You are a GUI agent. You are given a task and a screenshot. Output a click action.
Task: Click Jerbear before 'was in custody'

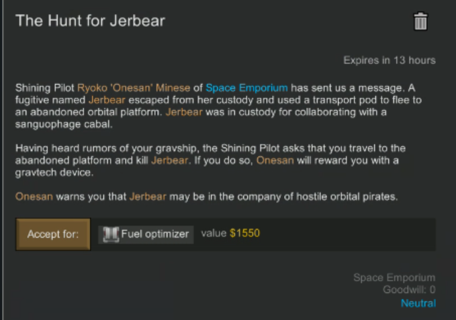tap(184, 112)
